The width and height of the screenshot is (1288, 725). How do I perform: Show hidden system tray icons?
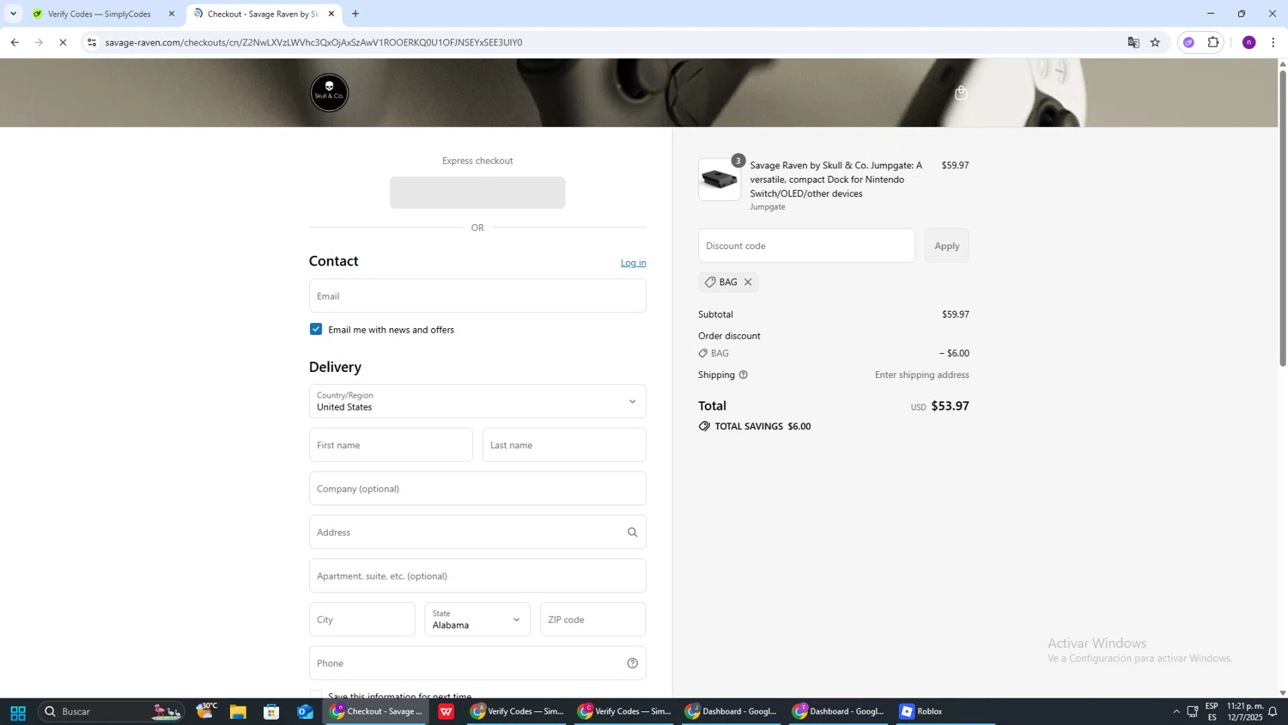1176,712
